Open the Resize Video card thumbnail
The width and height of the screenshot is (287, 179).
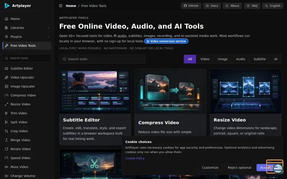246,91
